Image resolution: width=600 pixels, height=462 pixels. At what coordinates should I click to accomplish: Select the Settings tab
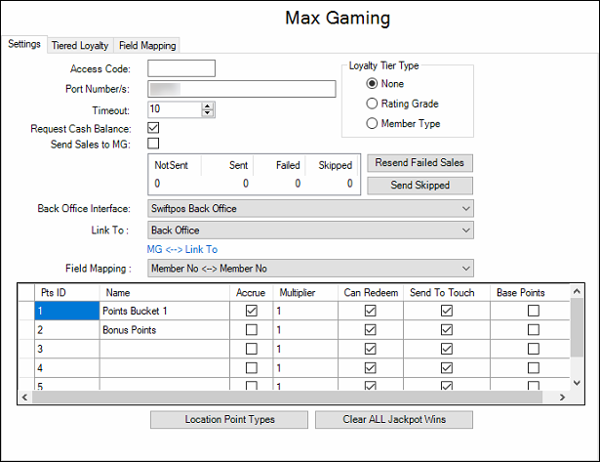24,44
